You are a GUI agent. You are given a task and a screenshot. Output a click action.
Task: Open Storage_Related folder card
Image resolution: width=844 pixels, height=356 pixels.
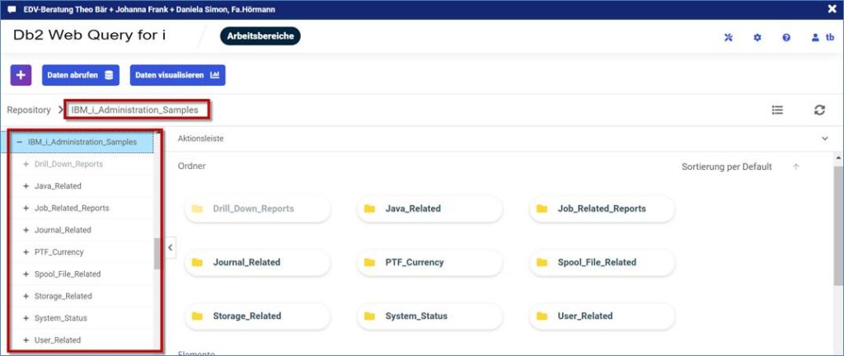point(258,316)
